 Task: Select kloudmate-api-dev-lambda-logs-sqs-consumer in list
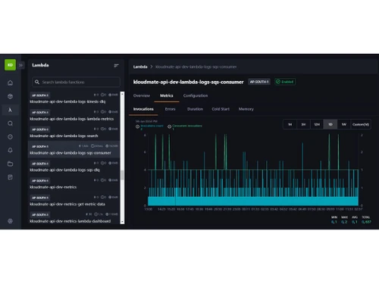(74, 149)
